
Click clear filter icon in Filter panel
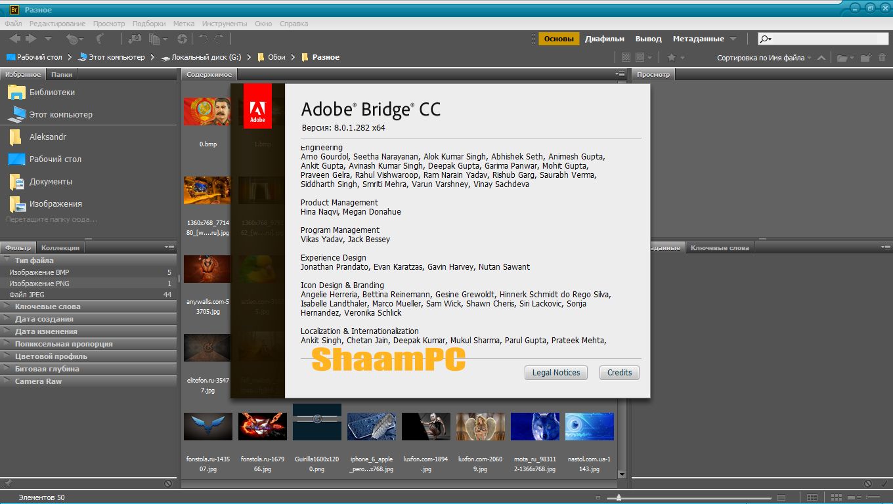click(x=167, y=483)
